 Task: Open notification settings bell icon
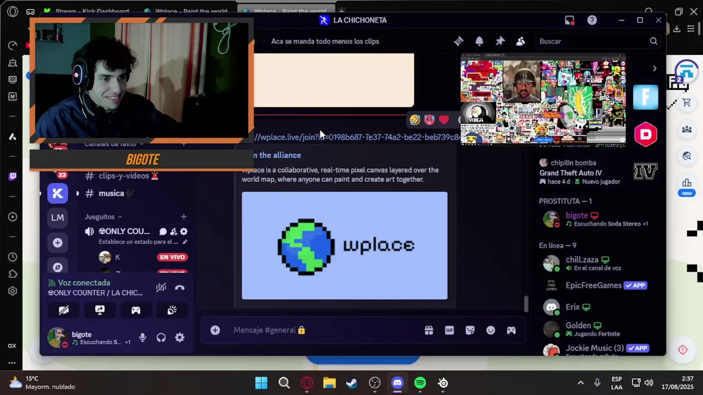click(x=479, y=41)
